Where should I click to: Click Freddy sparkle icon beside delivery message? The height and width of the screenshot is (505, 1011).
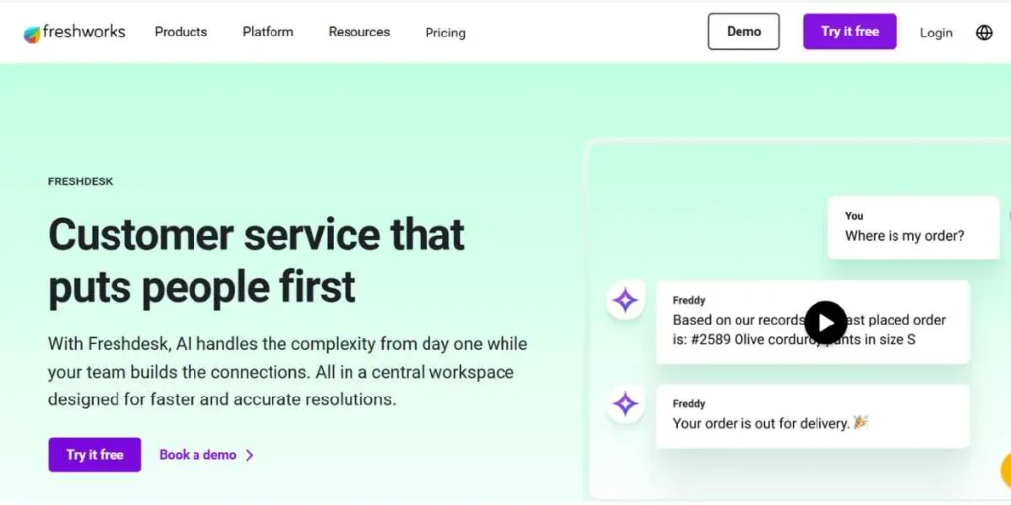tap(625, 403)
